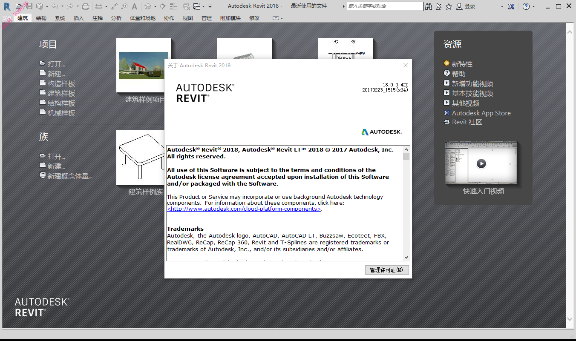Click 帮助 in Resources panel

tap(459, 74)
